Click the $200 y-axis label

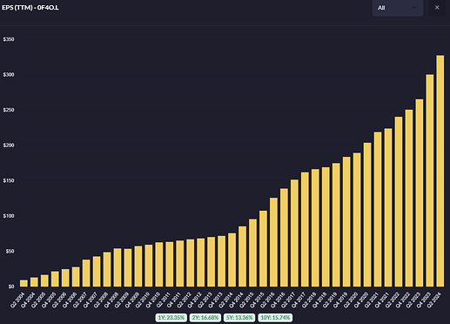[x=9, y=145]
